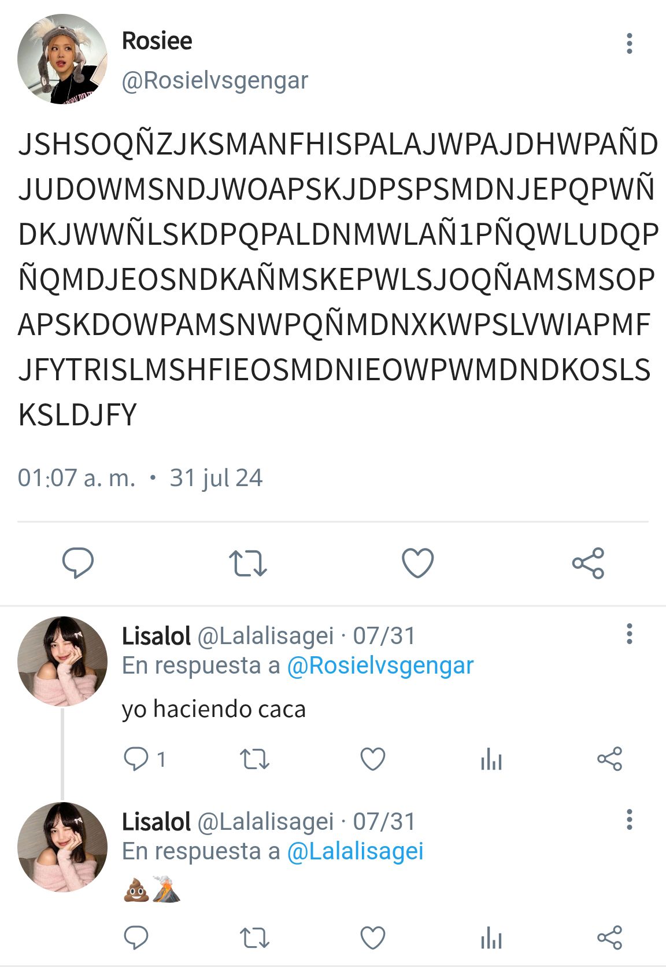Open options for first Lisalol reply
Image resolution: width=666 pixels, height=967 pixels.
[630, 634]
